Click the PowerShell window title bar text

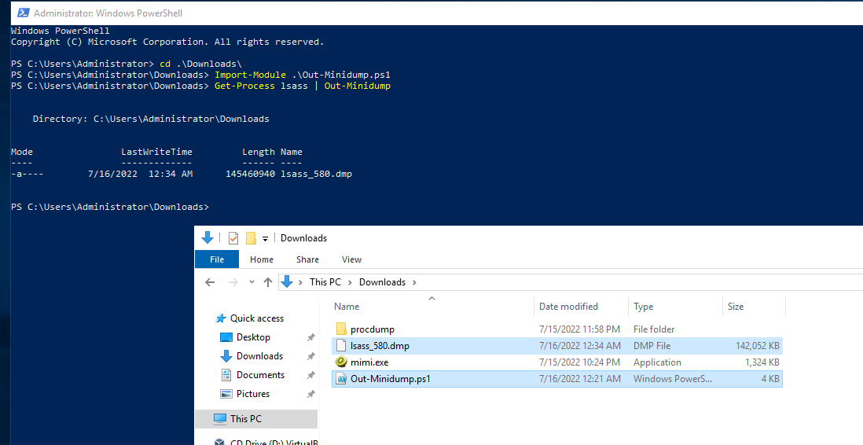tap(108, 13)
